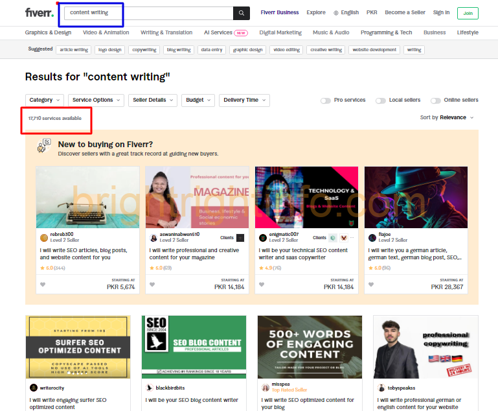498x411 pixels.
Task: Click more-clients ellipsis on enigmatic007's card
Action: click(352, 238)
